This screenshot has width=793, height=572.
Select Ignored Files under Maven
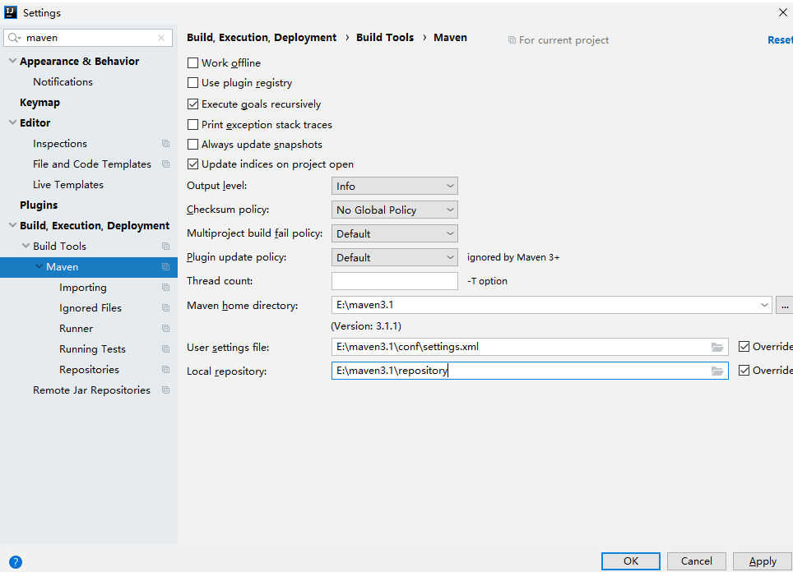(x=90, y=307)
